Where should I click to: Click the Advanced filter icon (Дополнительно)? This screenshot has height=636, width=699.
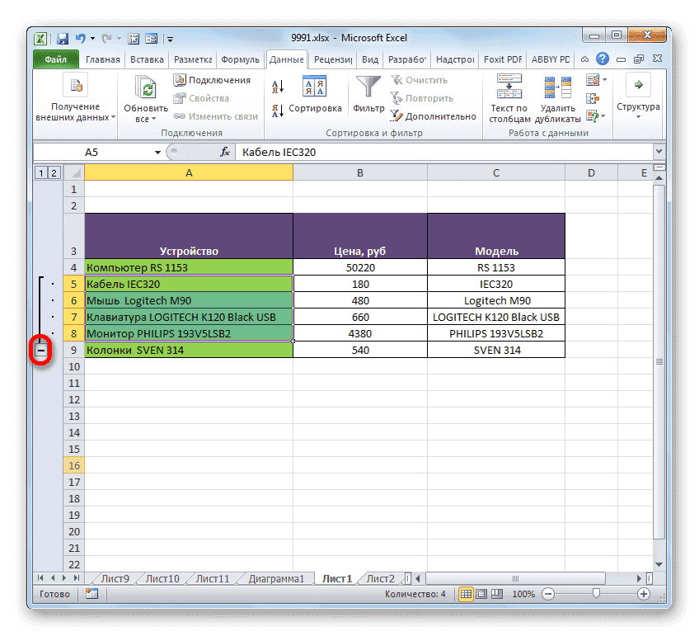[x=435, y=116]
